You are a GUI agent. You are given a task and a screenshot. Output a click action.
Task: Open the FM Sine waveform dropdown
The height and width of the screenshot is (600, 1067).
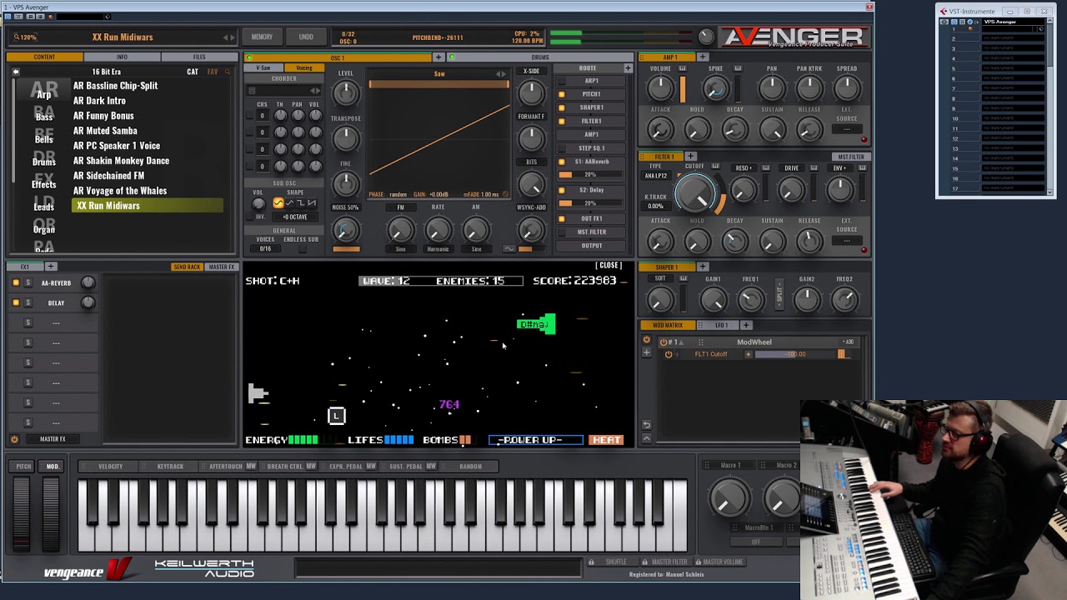point(400,248)
